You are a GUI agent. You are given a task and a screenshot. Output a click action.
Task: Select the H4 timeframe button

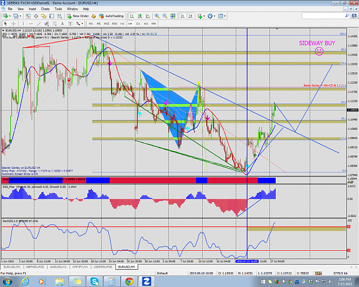(130, 24)
